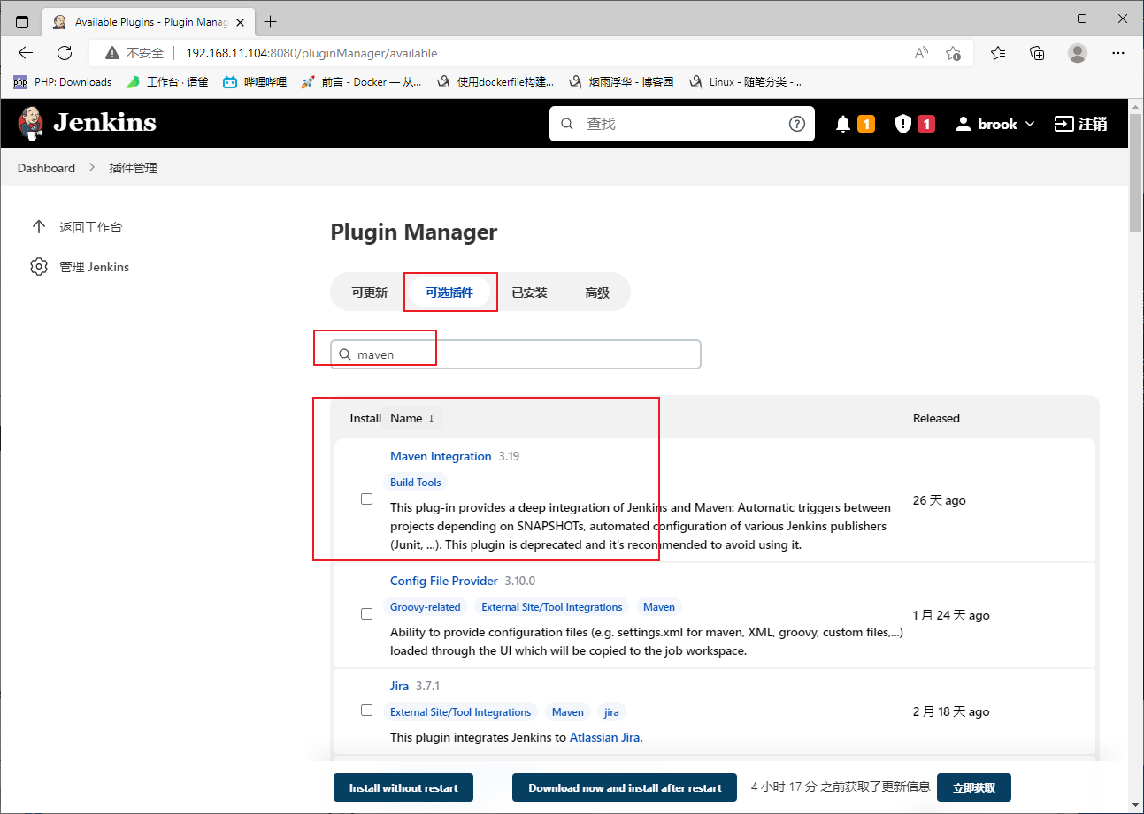Click the 返回工作台 up arrow icon
Viewport: 1144px width, 814px height.
click(38, 226)
